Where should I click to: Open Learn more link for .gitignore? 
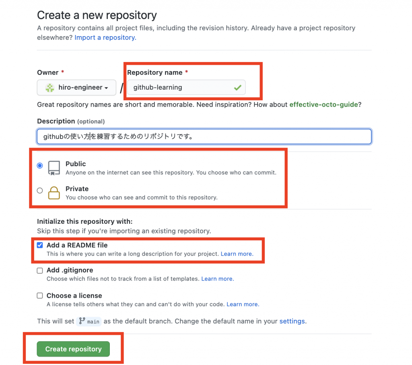[218, 279]
